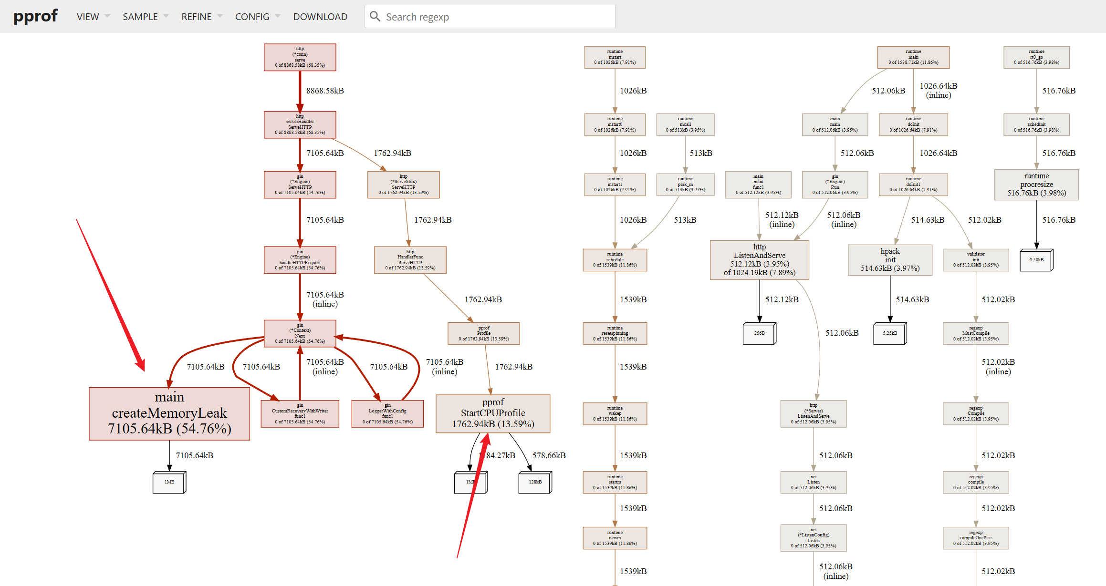Click the pprof logo
The height and width of the screenshot is (586, 1106).
35,16
